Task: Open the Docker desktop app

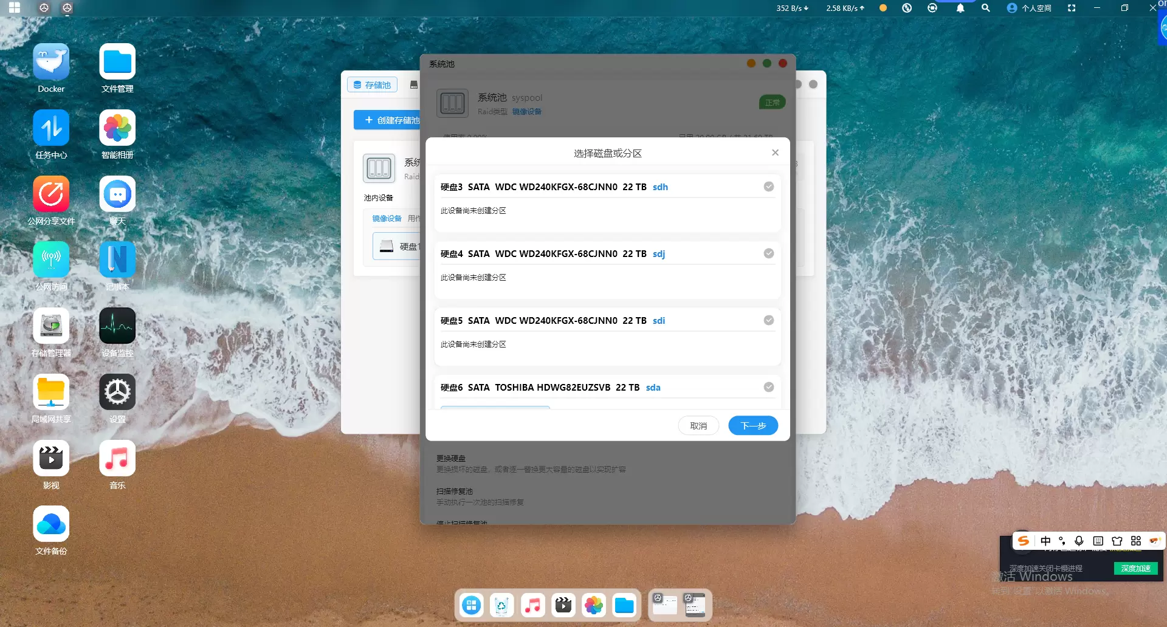Action: (x=51, y=62)
